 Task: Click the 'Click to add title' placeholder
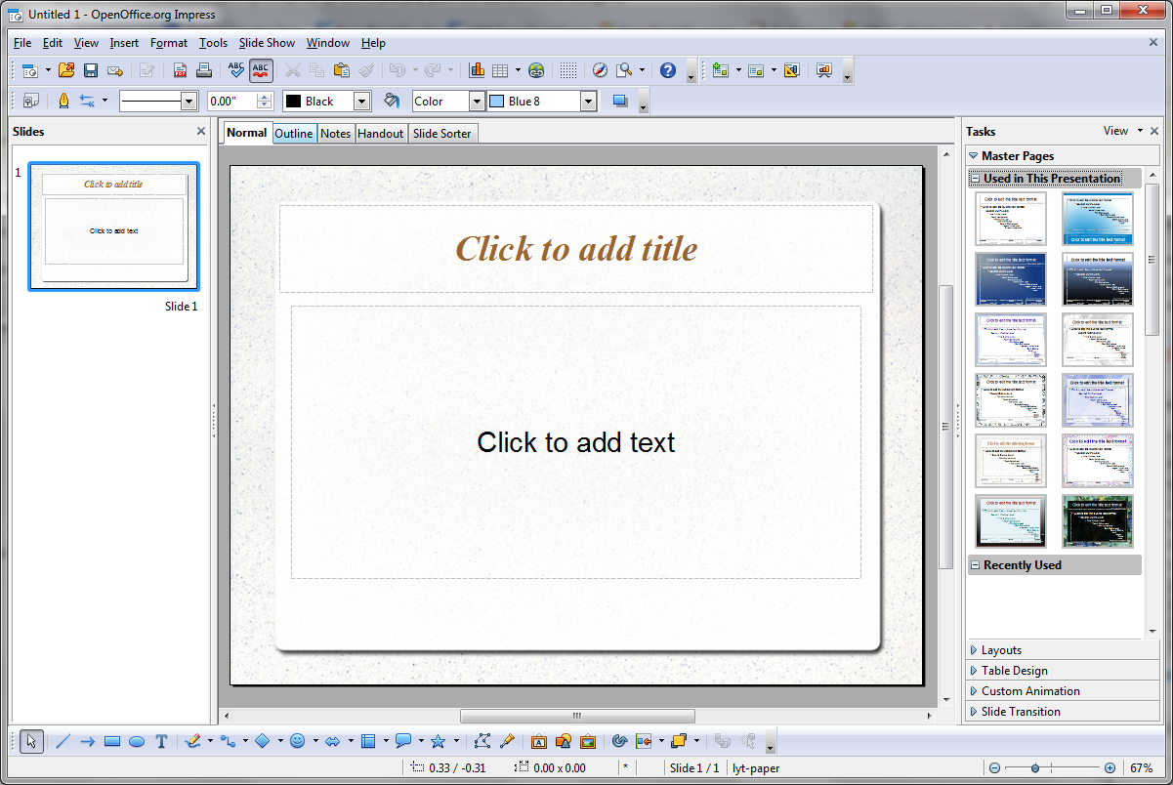(x=576, y=249)
